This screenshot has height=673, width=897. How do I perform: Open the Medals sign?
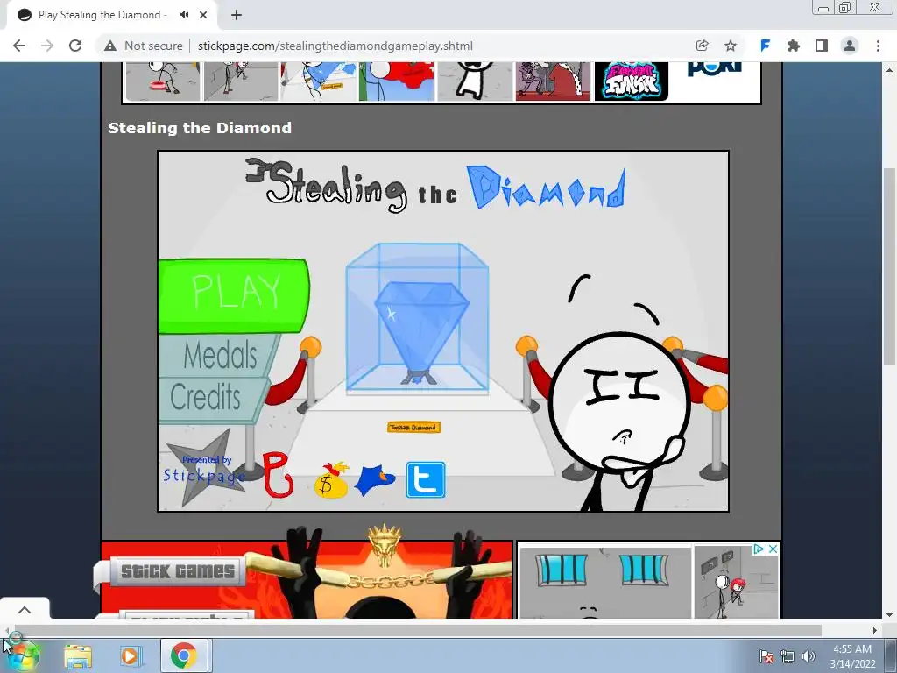coord(219,356)
